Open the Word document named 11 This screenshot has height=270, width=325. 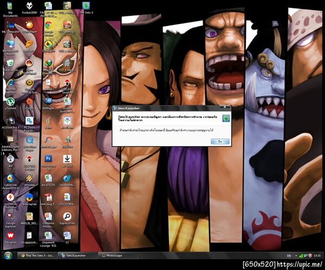click(x=67, y=238)
